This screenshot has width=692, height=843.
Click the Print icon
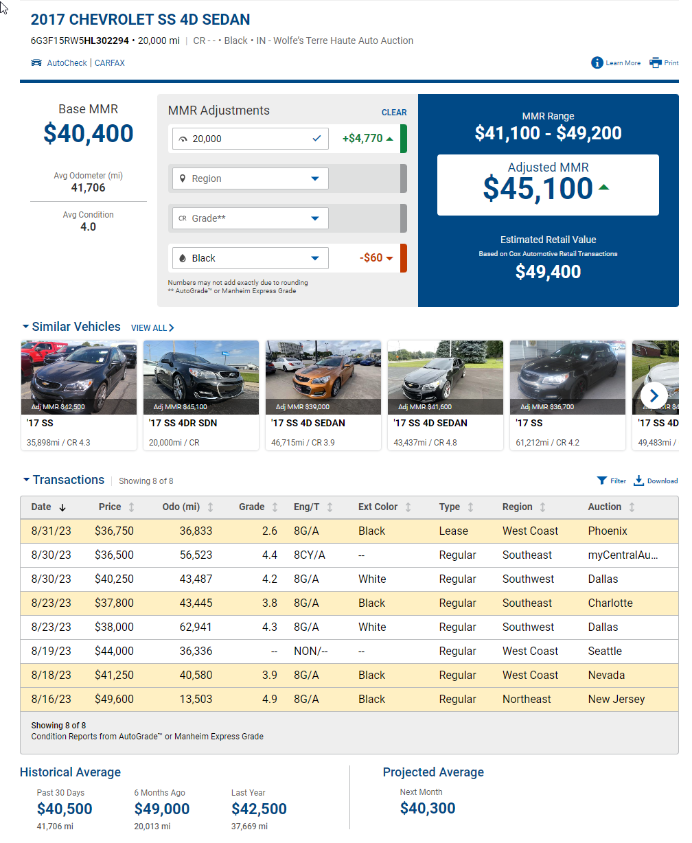coord(656,63)
